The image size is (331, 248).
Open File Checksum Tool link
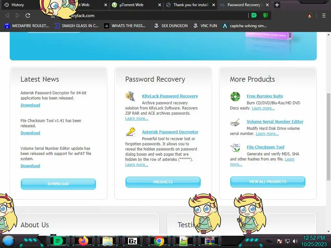click(266, 147)
